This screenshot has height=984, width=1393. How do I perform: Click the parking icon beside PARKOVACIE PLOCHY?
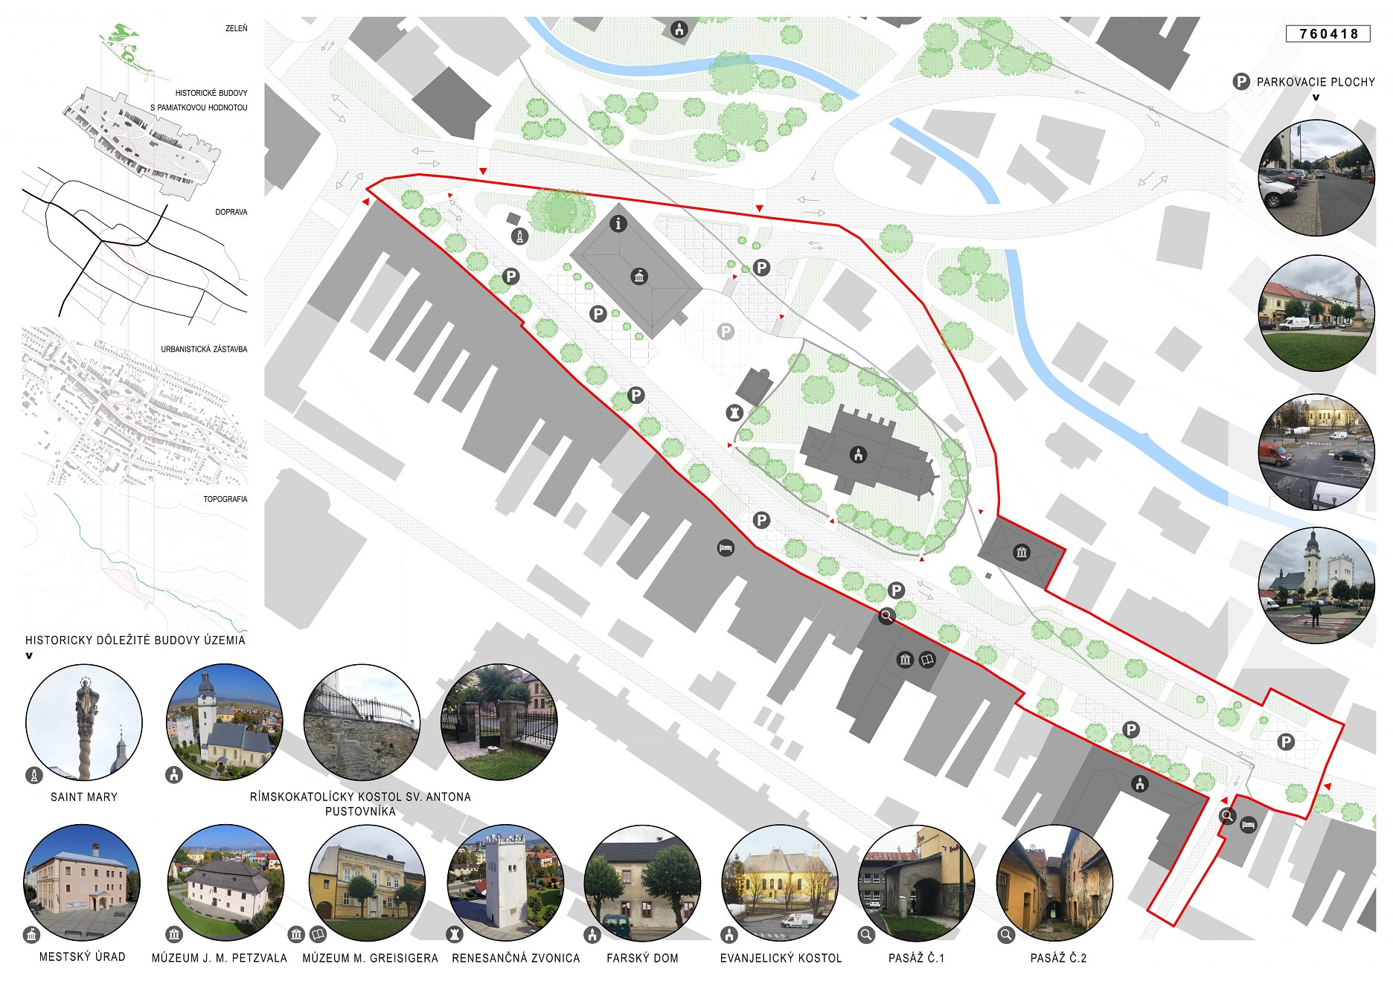point(1240,82)
